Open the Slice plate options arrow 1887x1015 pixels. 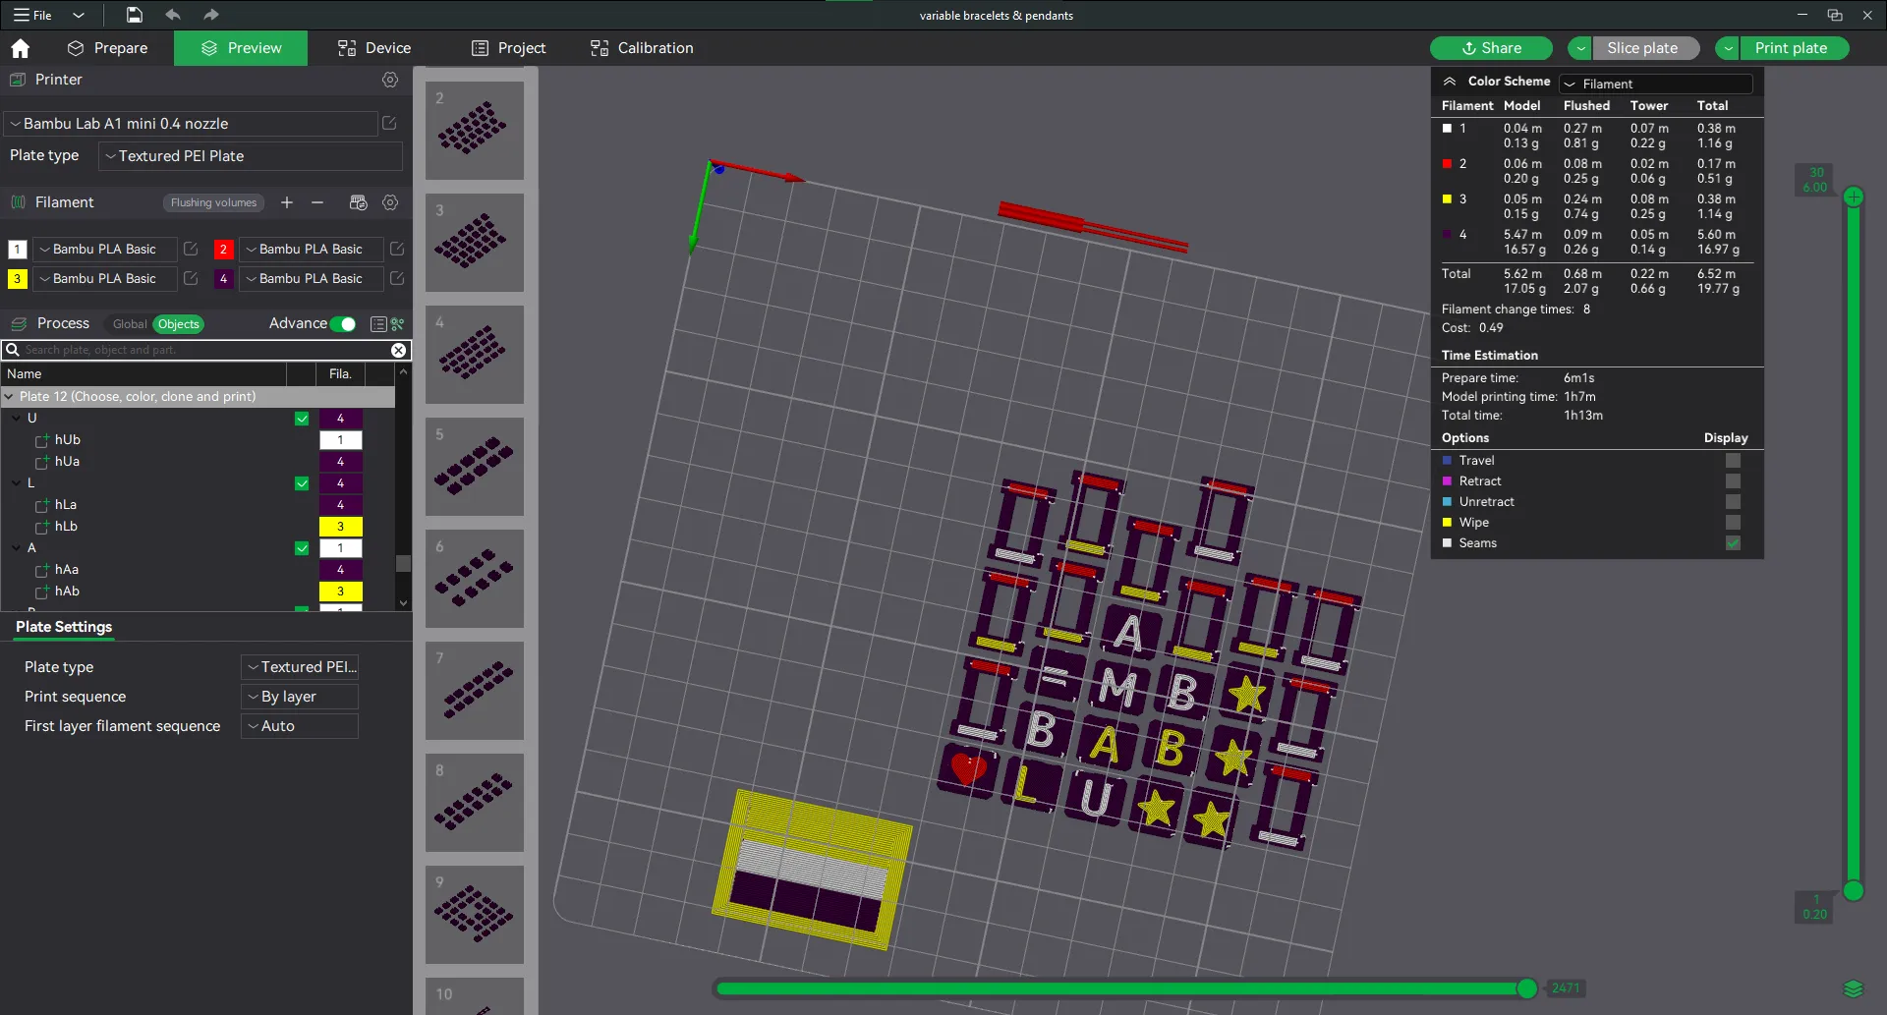pyautogui.click(x=1580, y=48)
